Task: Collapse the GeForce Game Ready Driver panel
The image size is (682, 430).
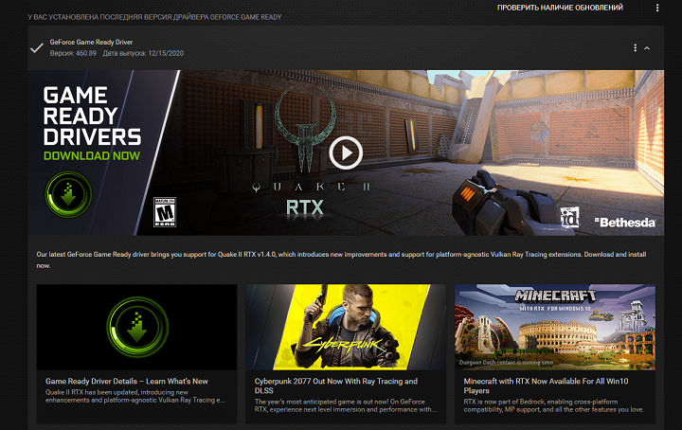Action: 647,47
